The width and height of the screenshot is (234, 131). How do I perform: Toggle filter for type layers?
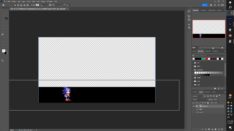tap(211, 96)
